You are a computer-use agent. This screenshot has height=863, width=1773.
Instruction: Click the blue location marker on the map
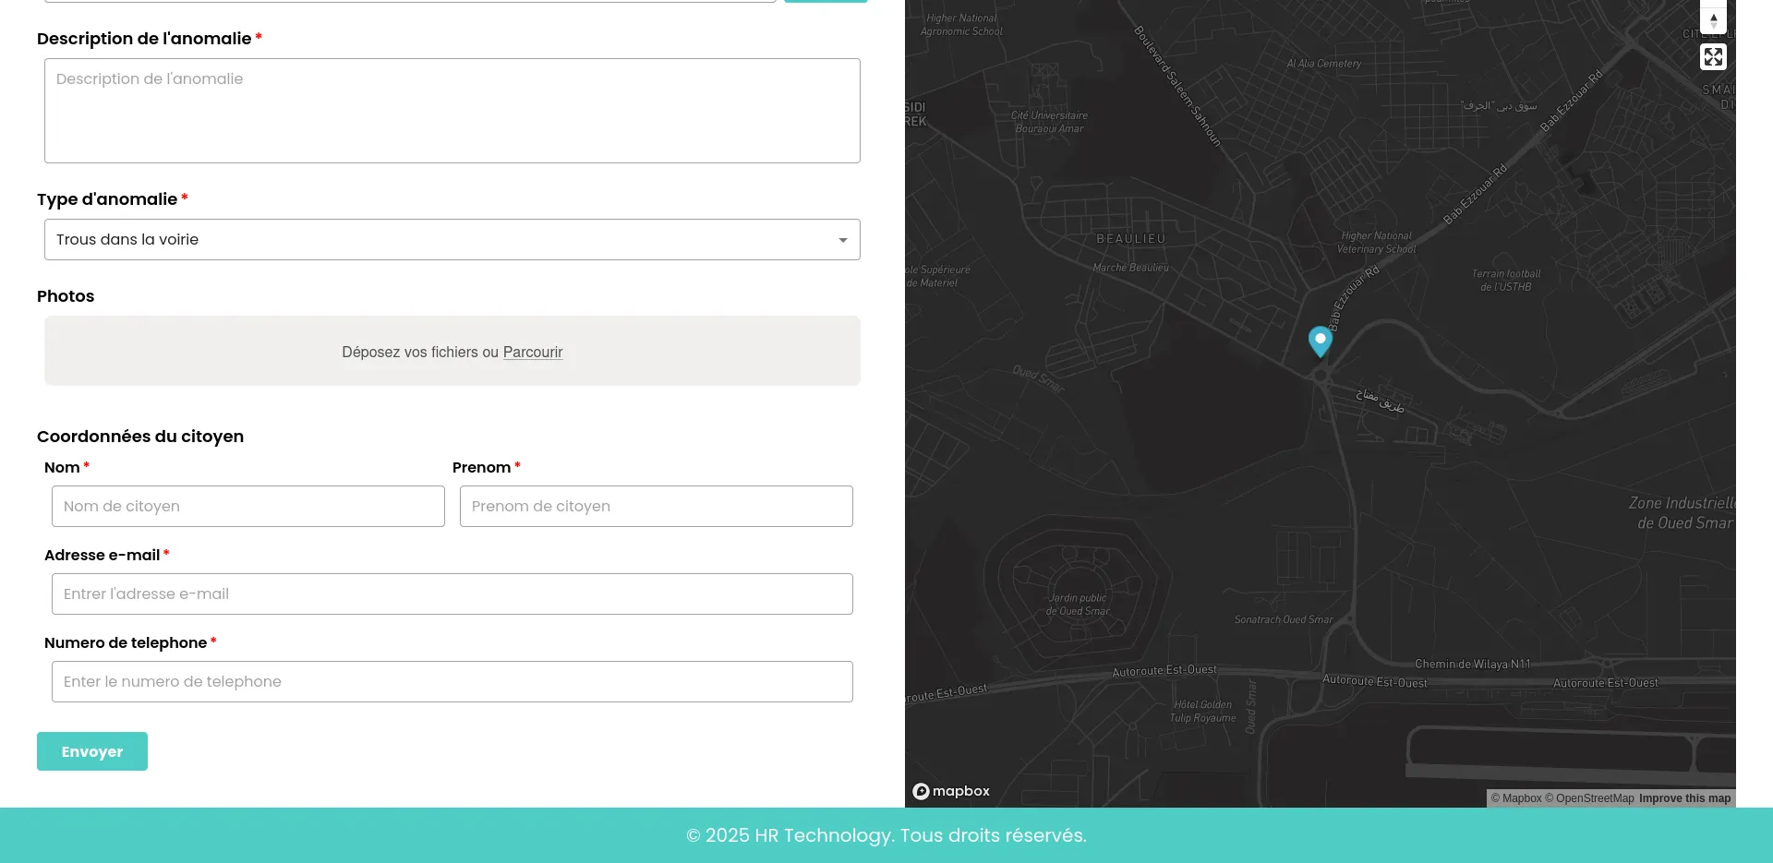coord(1321,341)
